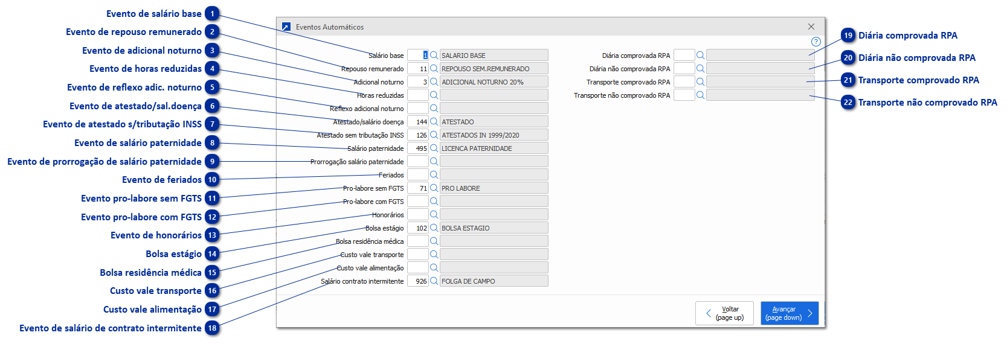The height and width of the screenshot is (344, 1007).
Task: Click the SALARIO BASE description box
Action: (x=494, y=55)
